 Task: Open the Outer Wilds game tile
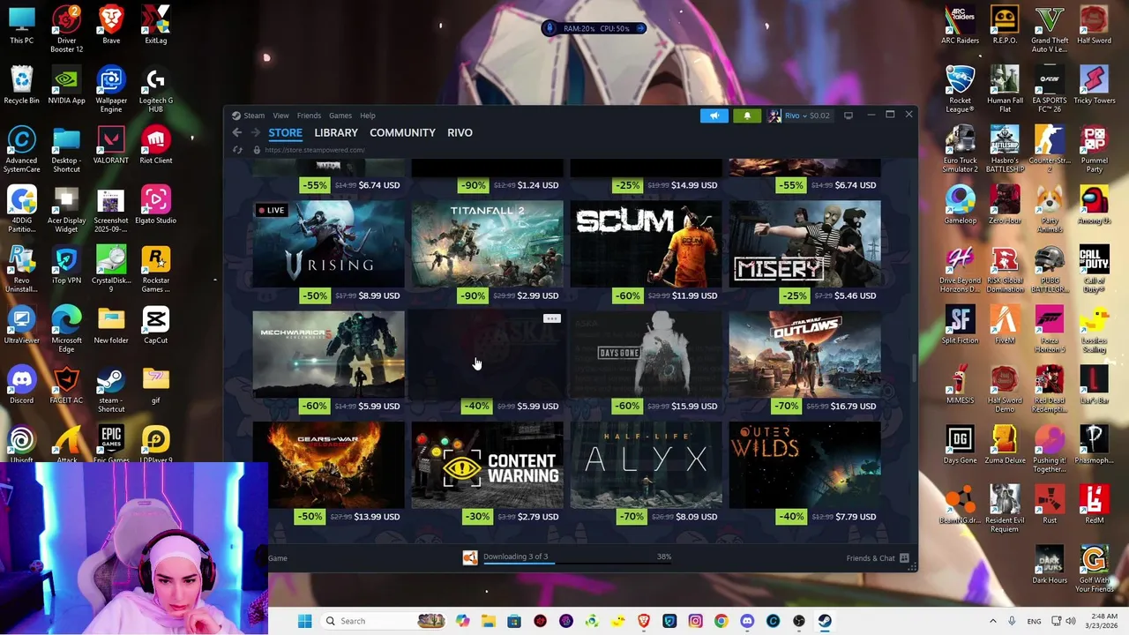point(804,465)
